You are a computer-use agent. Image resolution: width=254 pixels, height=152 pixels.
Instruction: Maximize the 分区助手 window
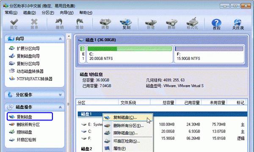coord(235,6)
